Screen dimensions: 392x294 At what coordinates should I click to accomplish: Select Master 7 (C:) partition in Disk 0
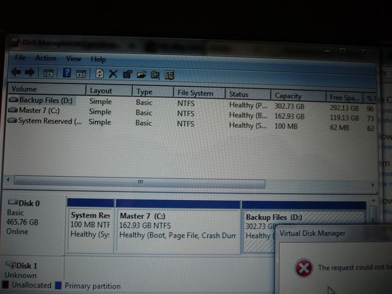177,228
